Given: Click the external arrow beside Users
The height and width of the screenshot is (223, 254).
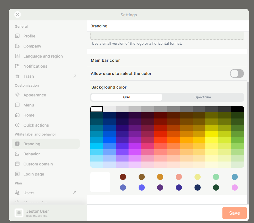Looking at the screenshot, I should [75, 192].
